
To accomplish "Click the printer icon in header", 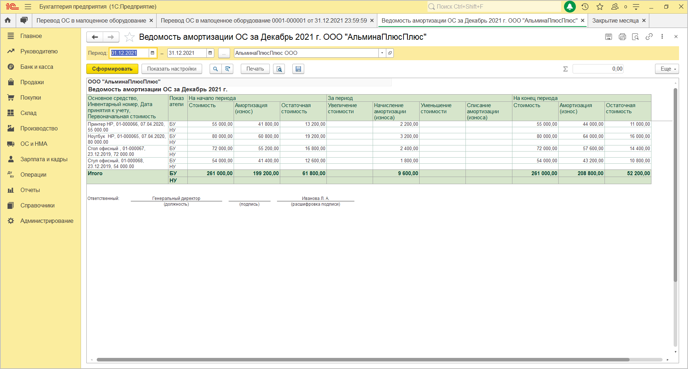I will (x=622, y=37).
